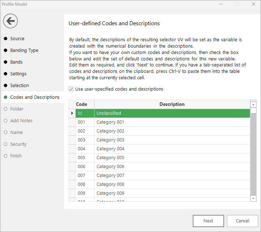Open the Security step

click(18, 144)
